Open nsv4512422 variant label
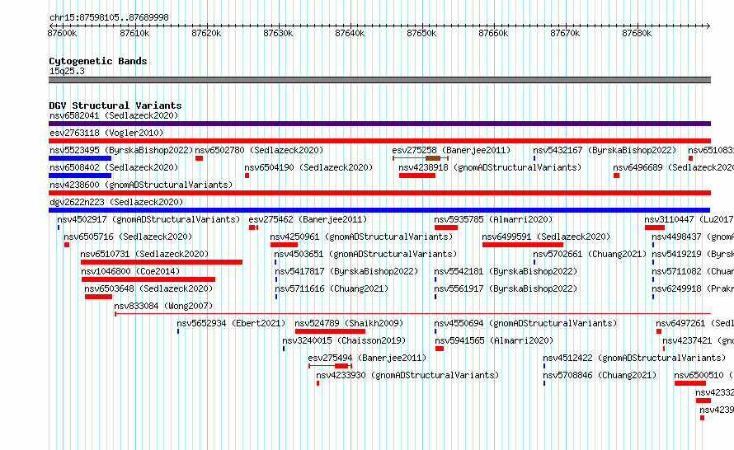Viewport: 734px width, 450px height. point(634,358)
